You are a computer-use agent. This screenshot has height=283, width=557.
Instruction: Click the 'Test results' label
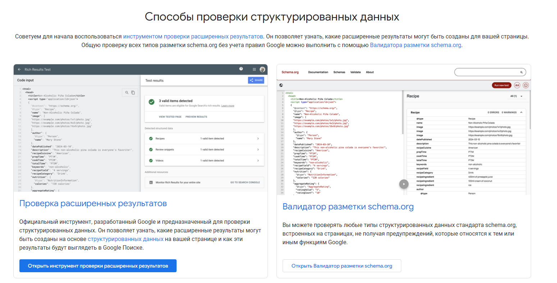(x=154, y=80)
